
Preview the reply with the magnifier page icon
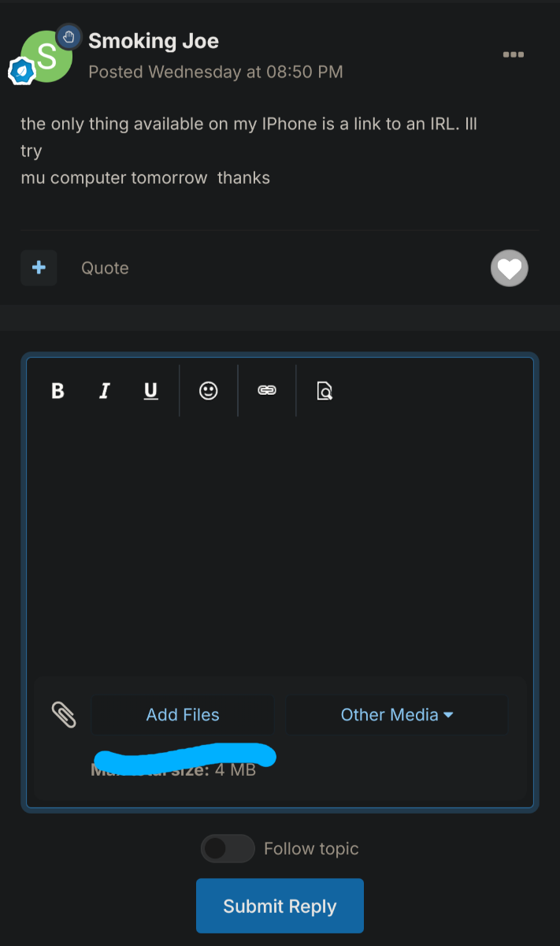[325, 390]
